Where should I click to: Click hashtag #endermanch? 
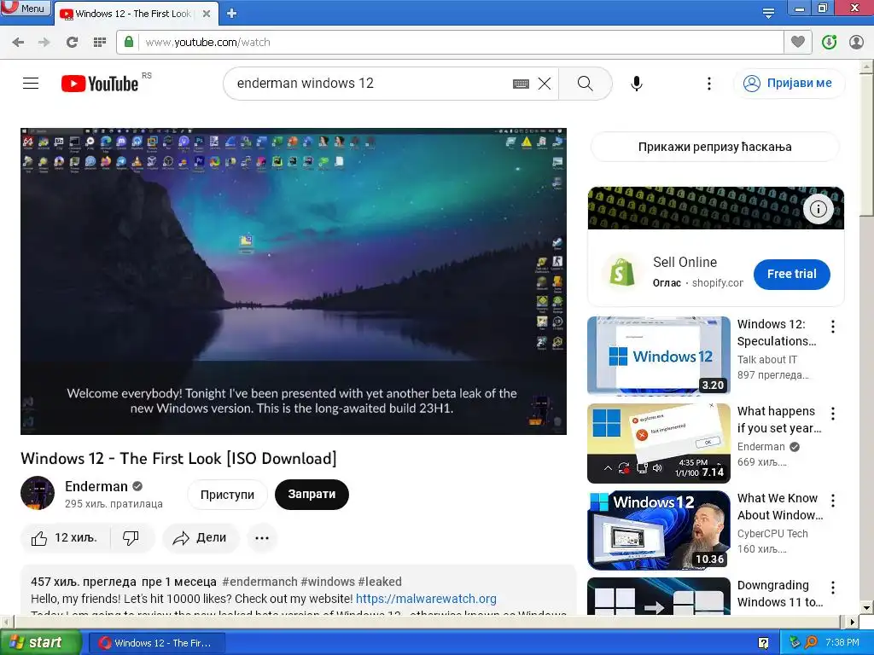point(259,582)
